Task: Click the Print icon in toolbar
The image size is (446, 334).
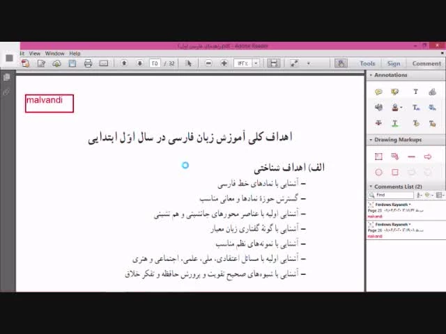Action: pyautogui.click(x=88, y=63)
